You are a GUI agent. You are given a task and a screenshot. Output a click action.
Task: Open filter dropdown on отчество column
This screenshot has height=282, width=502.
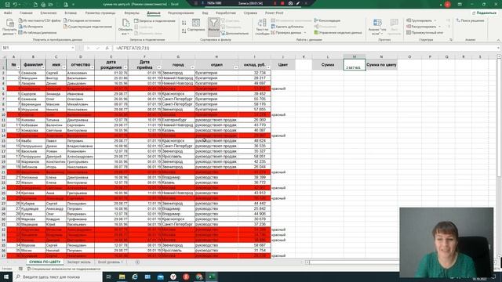point(93,67)
